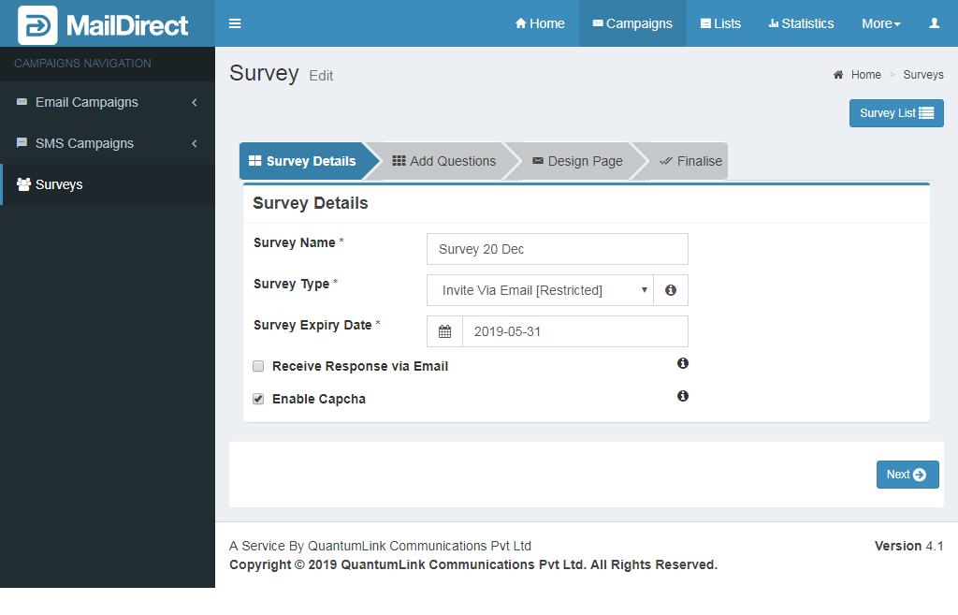The height and width of the screenshot is (615, 958).
Task: Open the Survey List button
Action: (895, 113)
